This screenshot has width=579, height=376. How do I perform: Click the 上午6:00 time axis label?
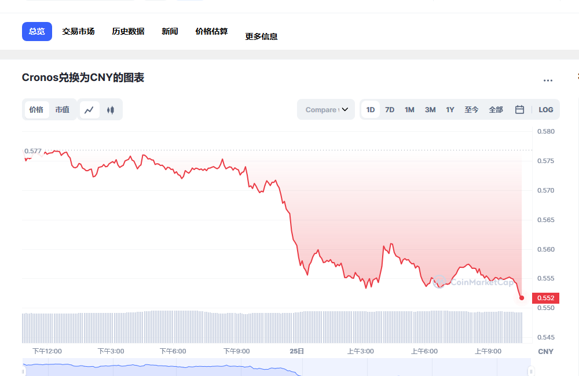424,351
